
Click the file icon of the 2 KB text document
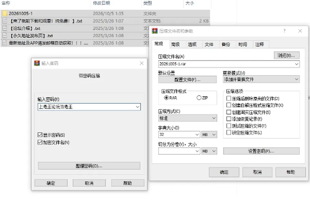tap(5, 21)
